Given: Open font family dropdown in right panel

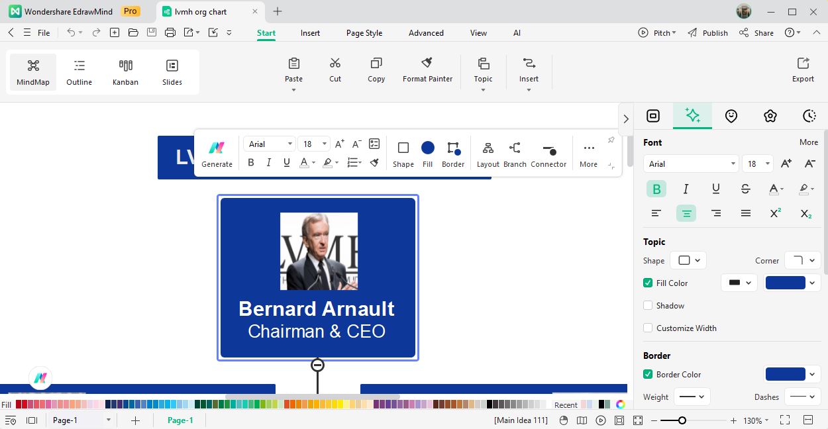Looking at the screenshot, I should 691,164.
